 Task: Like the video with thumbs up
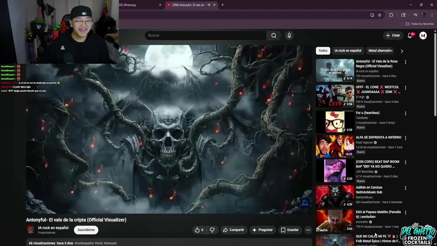199,230
